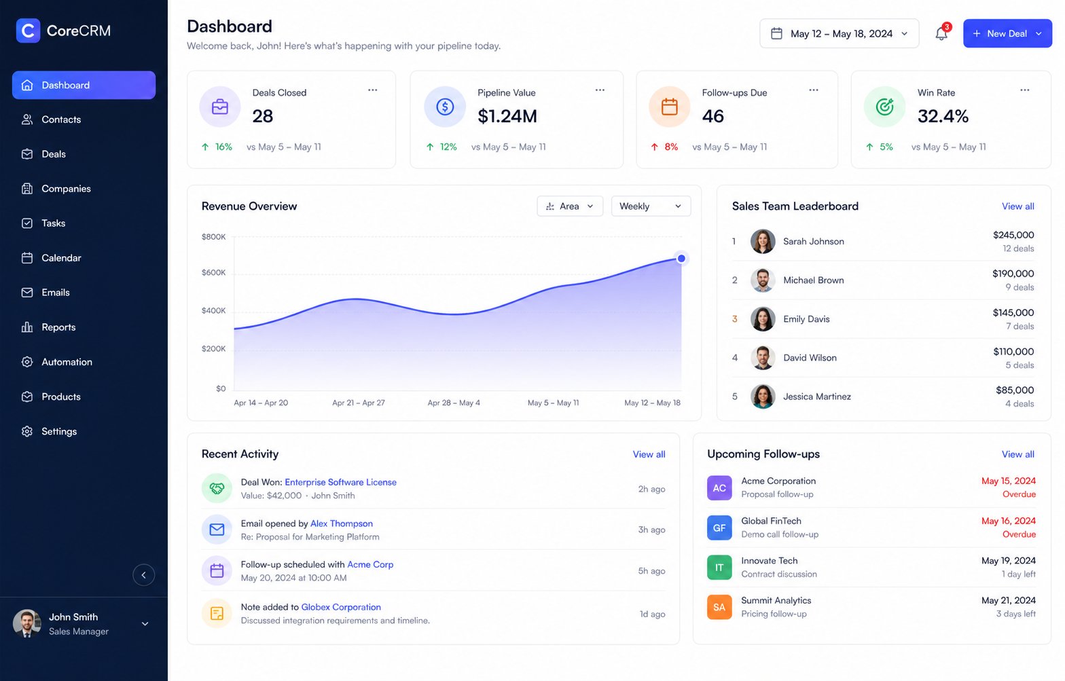The image size is (1065, 681).
Task: Open Globex Corporation link
Action: coord(341,607)
